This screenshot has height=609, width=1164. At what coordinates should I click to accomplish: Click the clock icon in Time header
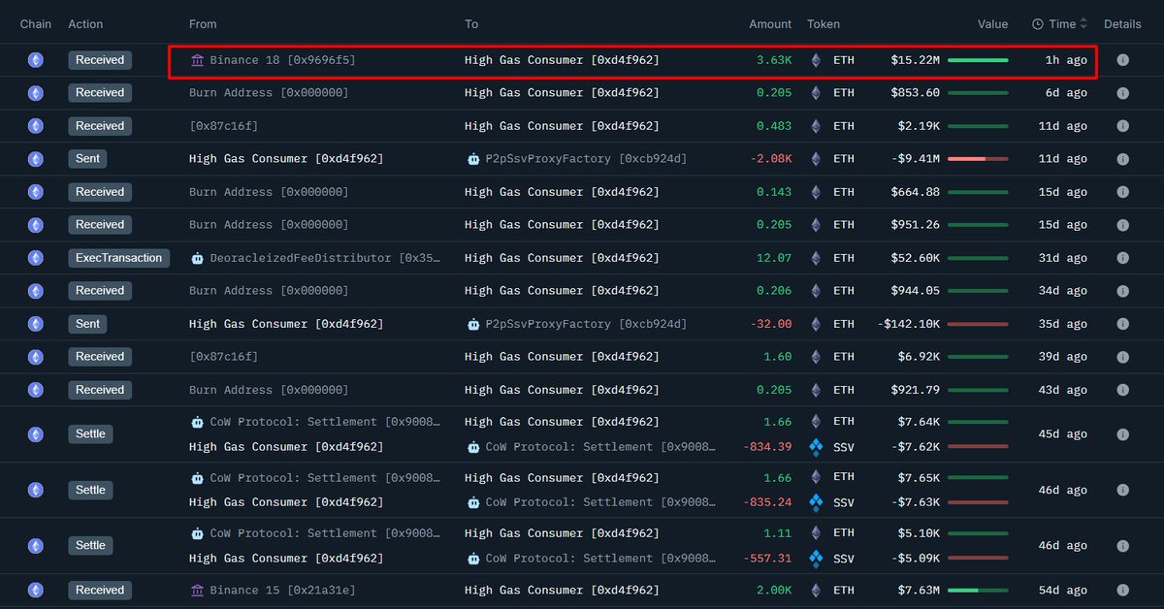[x=1038, y=24]
